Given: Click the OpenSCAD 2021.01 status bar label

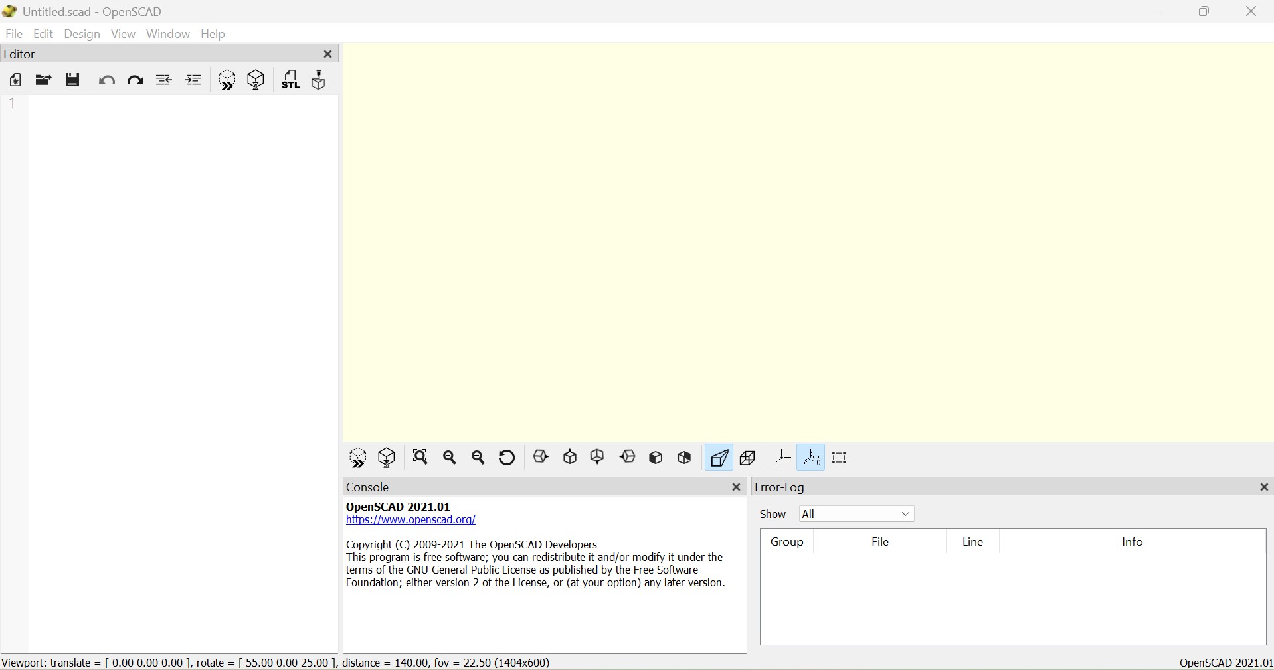Looking at the screenshot, I should [x=1226, y=663].
